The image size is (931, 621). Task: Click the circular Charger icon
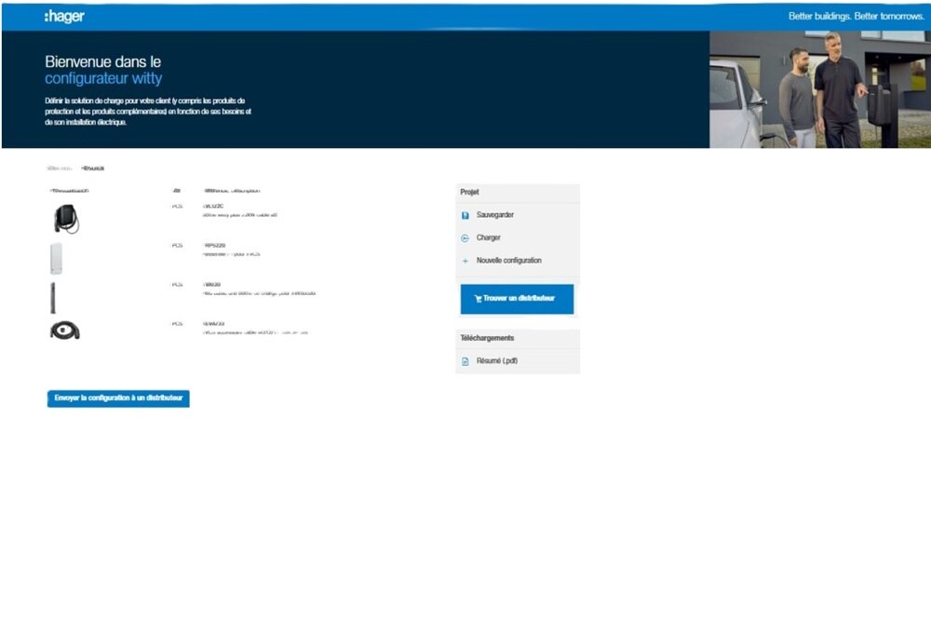[x=465, y=238]
